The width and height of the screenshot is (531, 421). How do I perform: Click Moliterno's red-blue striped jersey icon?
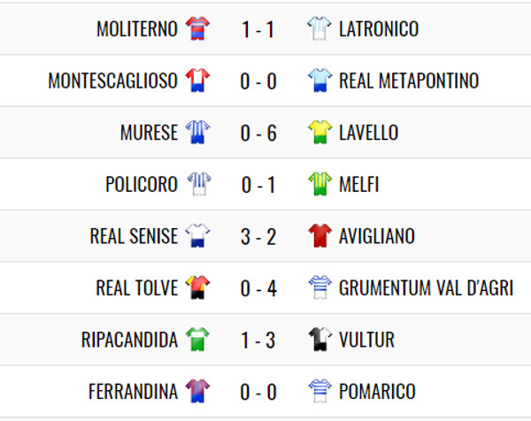pos(197,28)
